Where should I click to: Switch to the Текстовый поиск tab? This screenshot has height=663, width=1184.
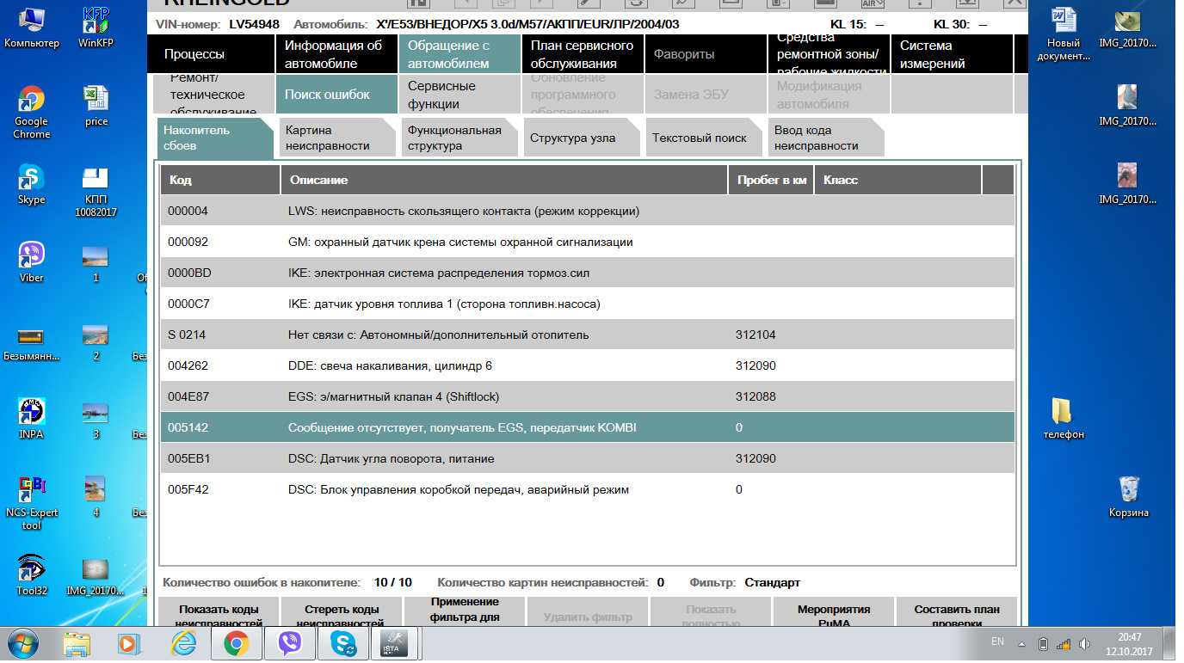tap(705, 138)
